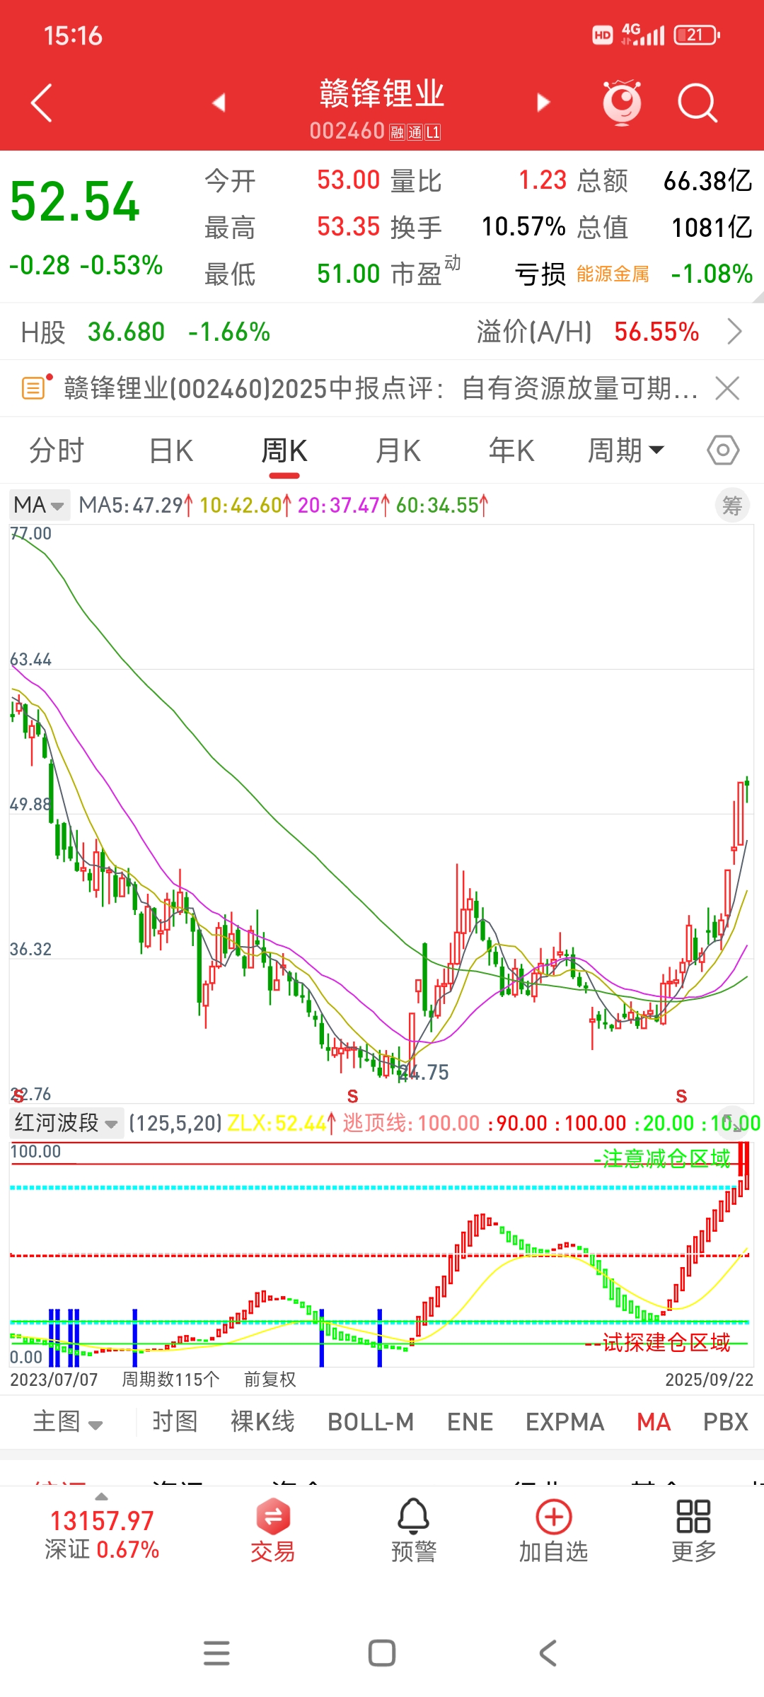Tap the L1 level badge
This screenshot has width=764, height=1697.
[x=433, y=132]
